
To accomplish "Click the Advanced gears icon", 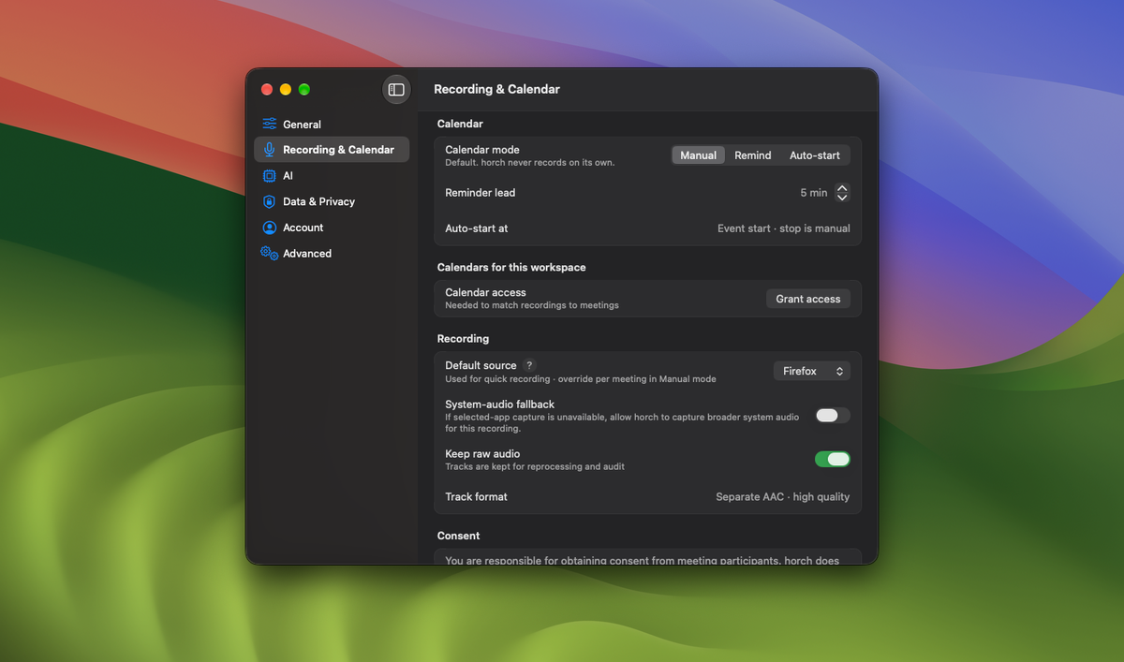I will (x=270, y=254).
